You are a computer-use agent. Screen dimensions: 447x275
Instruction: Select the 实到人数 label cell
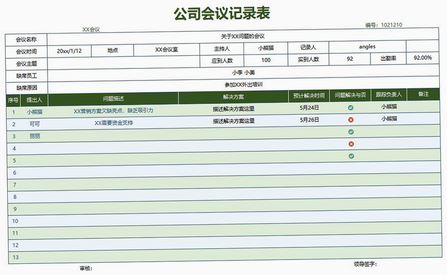coord(308,60)
